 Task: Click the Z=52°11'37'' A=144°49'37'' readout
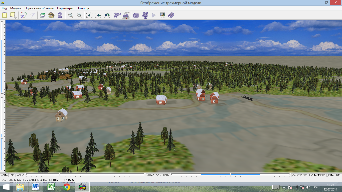click(x=308, y=175)
